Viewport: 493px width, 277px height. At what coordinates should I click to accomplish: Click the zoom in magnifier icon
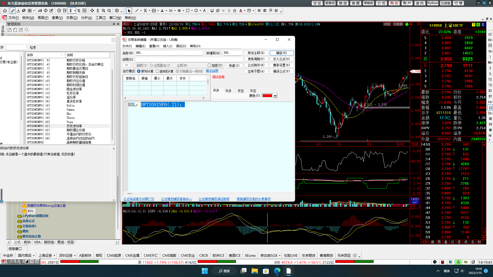(x=103, y=11)
